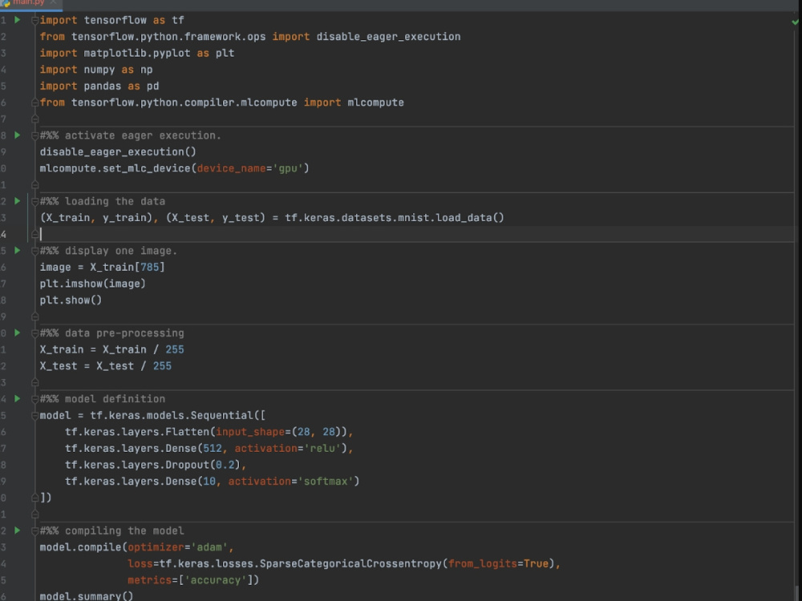Click the 'accuracy' metrics string
The width and height of the screenshot is (802, 601).
pos(215,580)
